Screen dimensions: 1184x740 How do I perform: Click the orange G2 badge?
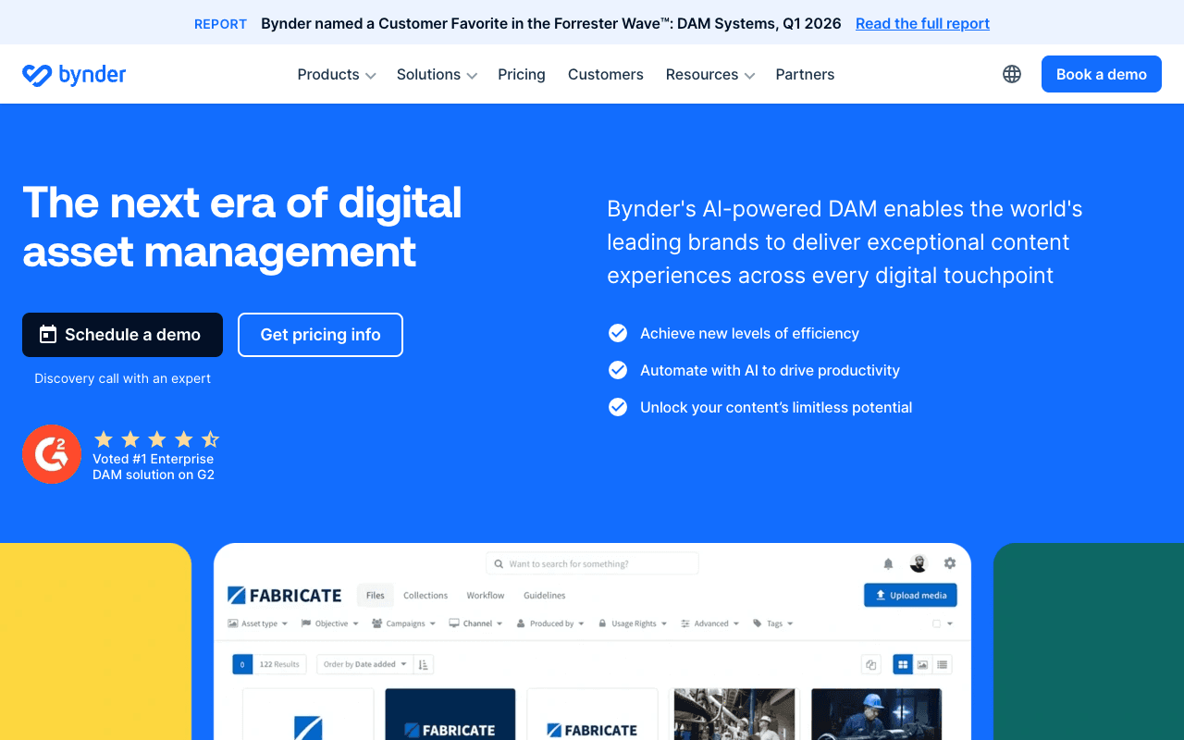52,454
